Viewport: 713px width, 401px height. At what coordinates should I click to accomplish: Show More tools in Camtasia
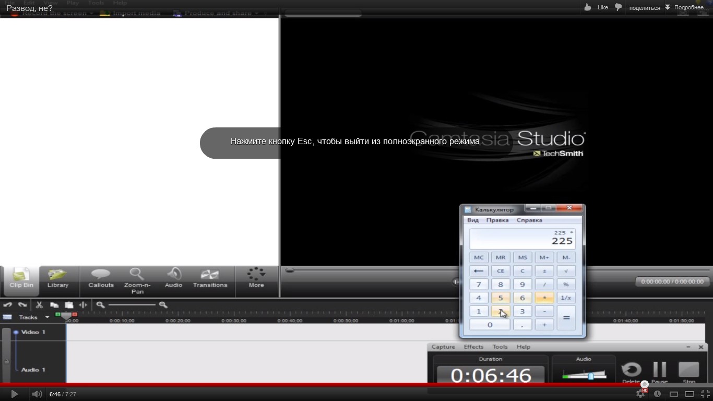pyautogui.click(x=256, y=279)
